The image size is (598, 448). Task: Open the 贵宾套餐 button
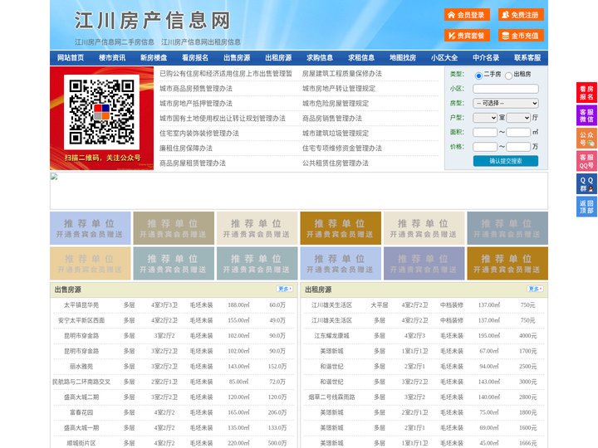pyautogui.click(x=467, y=36)
